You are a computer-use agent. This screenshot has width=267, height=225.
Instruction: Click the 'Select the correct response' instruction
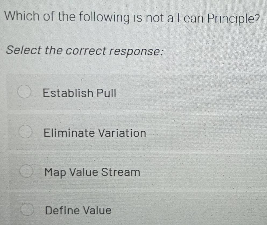point(85,50)
